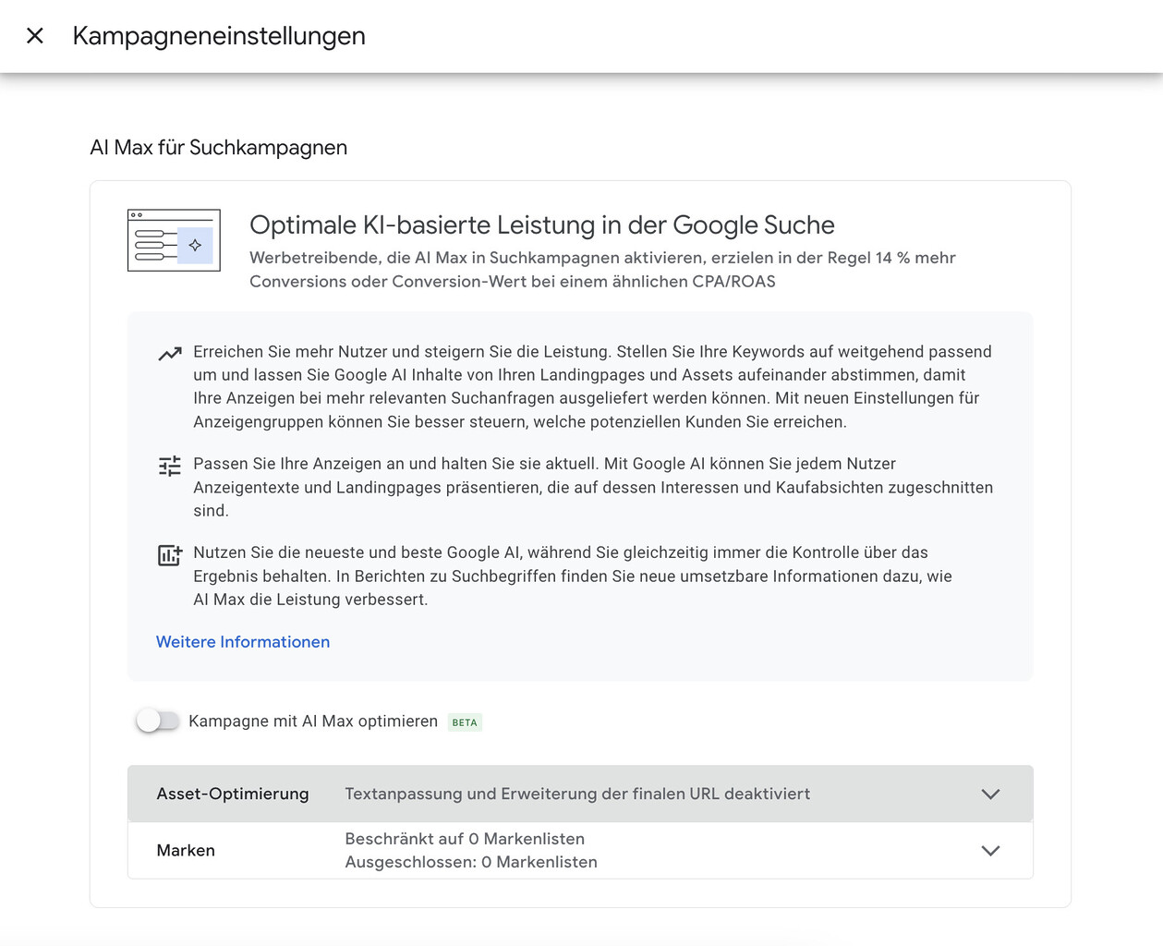Select the adjustment sliders icon next to ad customization
Screen dimensions: 1163x946
tap(170, 466)
